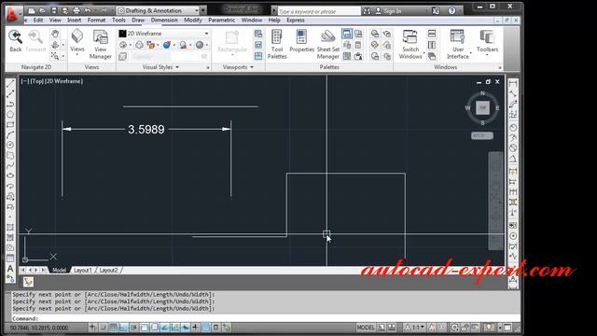Open Tool Palettes
This screenshot has height=336, width=597.
tap(277, 44)
